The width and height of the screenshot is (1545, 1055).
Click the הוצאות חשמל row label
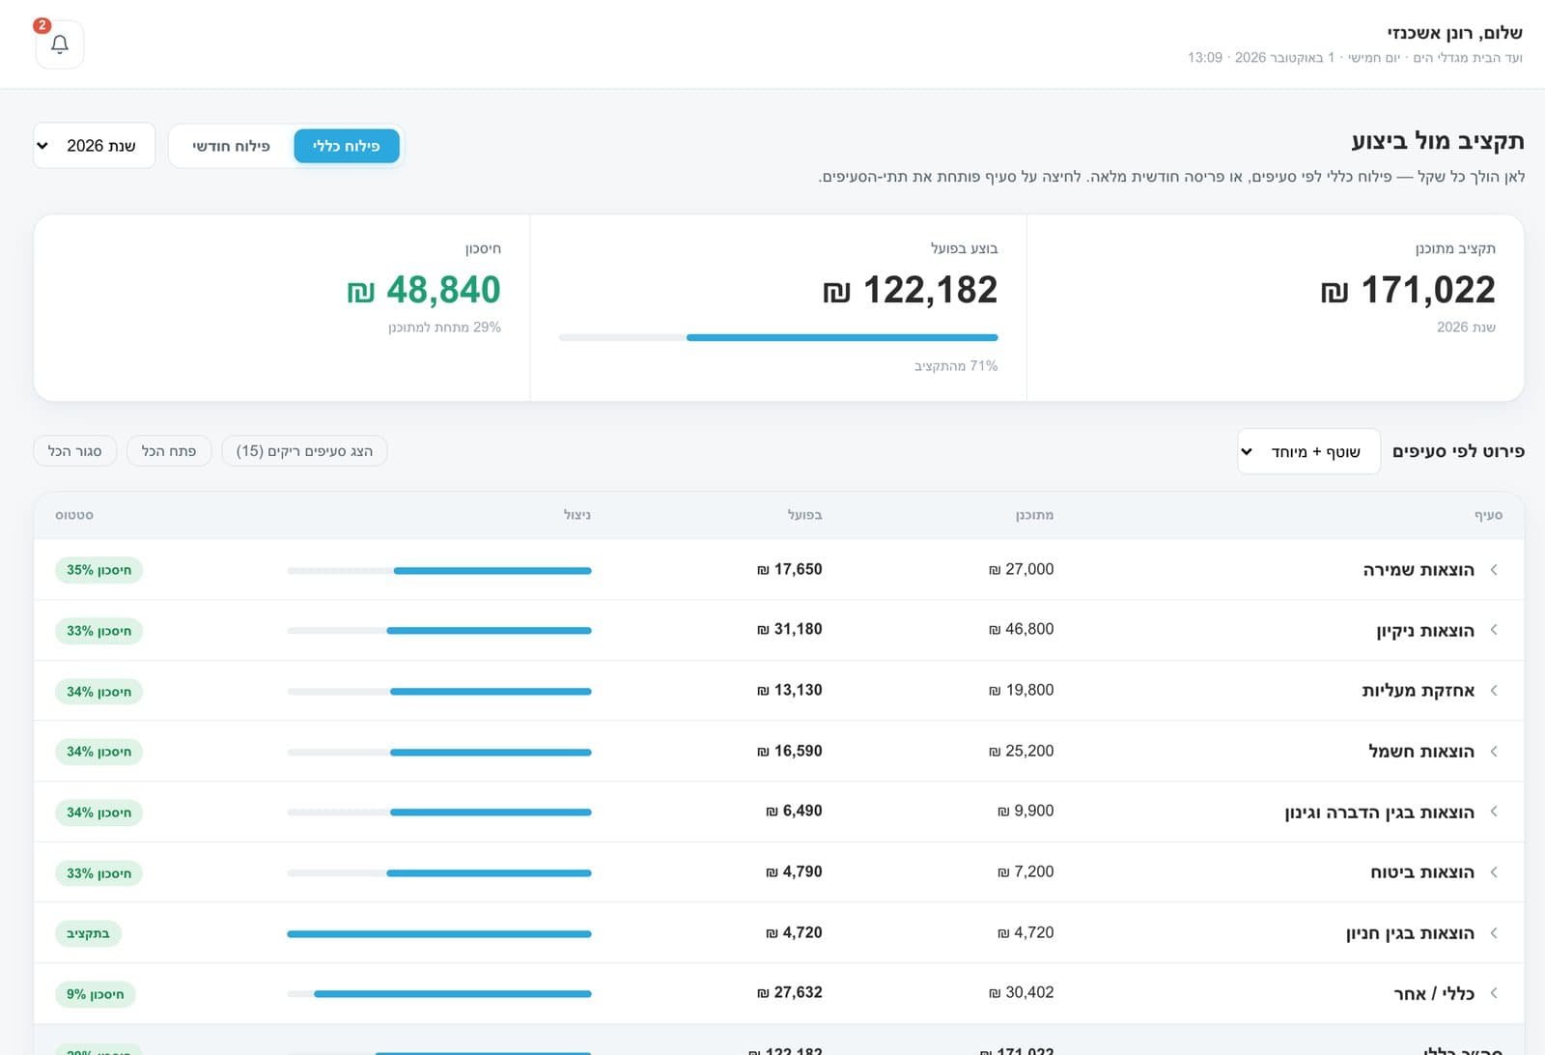1421,752
